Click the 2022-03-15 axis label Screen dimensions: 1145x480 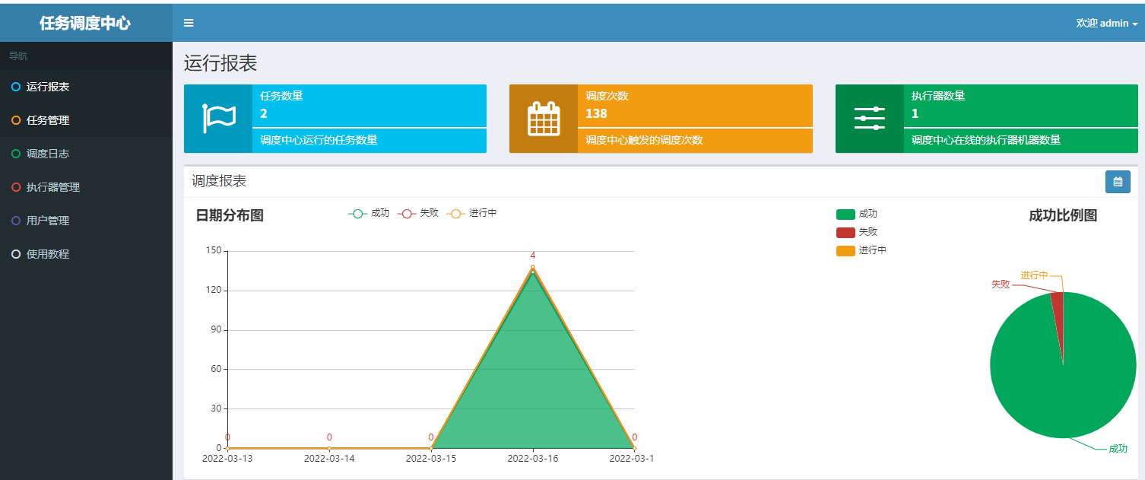point(431,459)
